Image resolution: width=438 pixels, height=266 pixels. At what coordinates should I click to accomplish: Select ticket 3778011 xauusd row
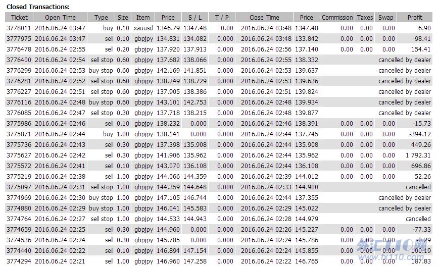pyautogui.click(x=143, y=28)
